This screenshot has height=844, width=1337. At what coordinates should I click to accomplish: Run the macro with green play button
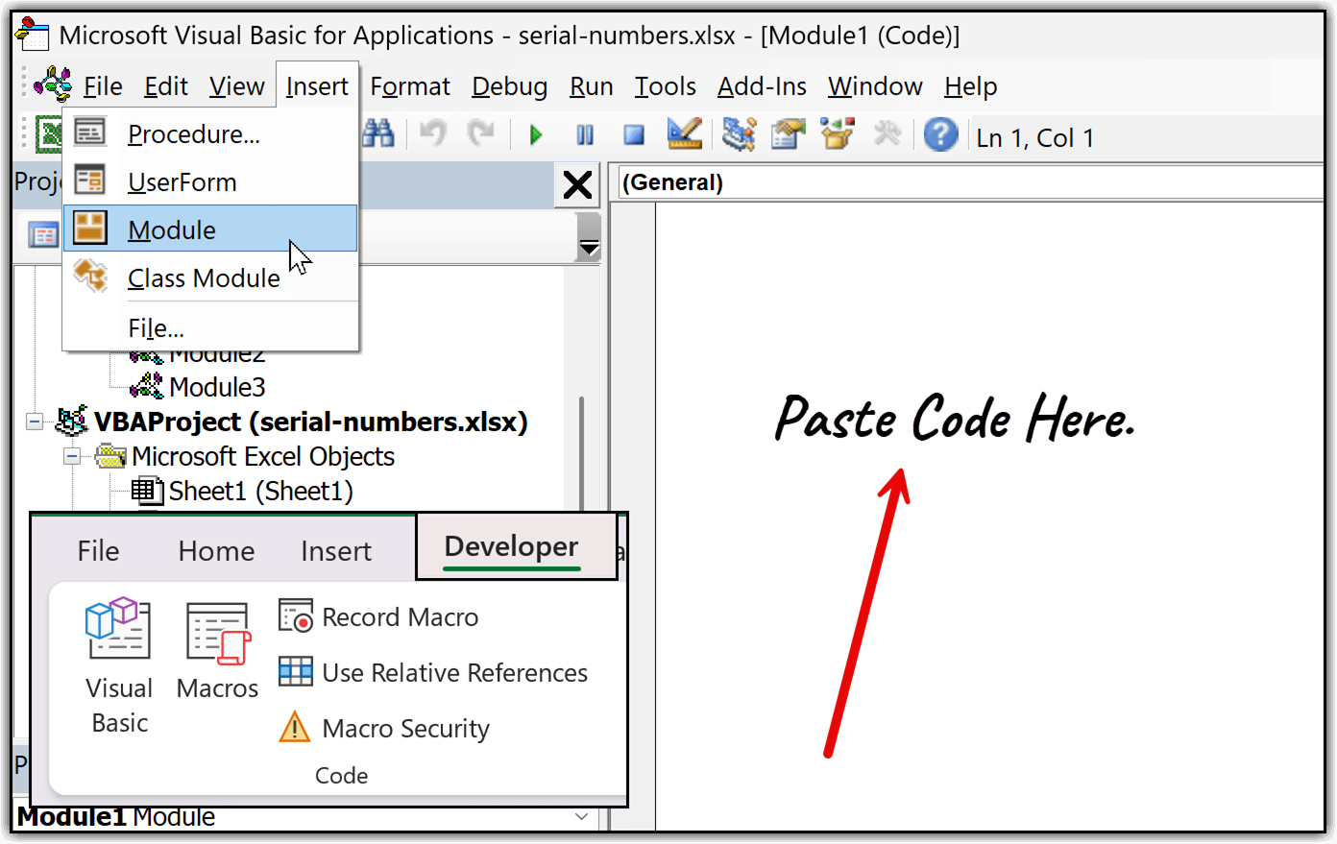536,135
